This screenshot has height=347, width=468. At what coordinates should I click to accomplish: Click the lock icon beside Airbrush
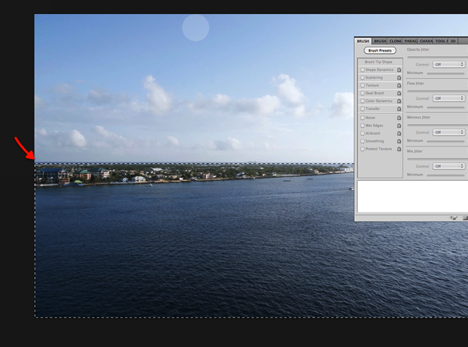[398, 133]
